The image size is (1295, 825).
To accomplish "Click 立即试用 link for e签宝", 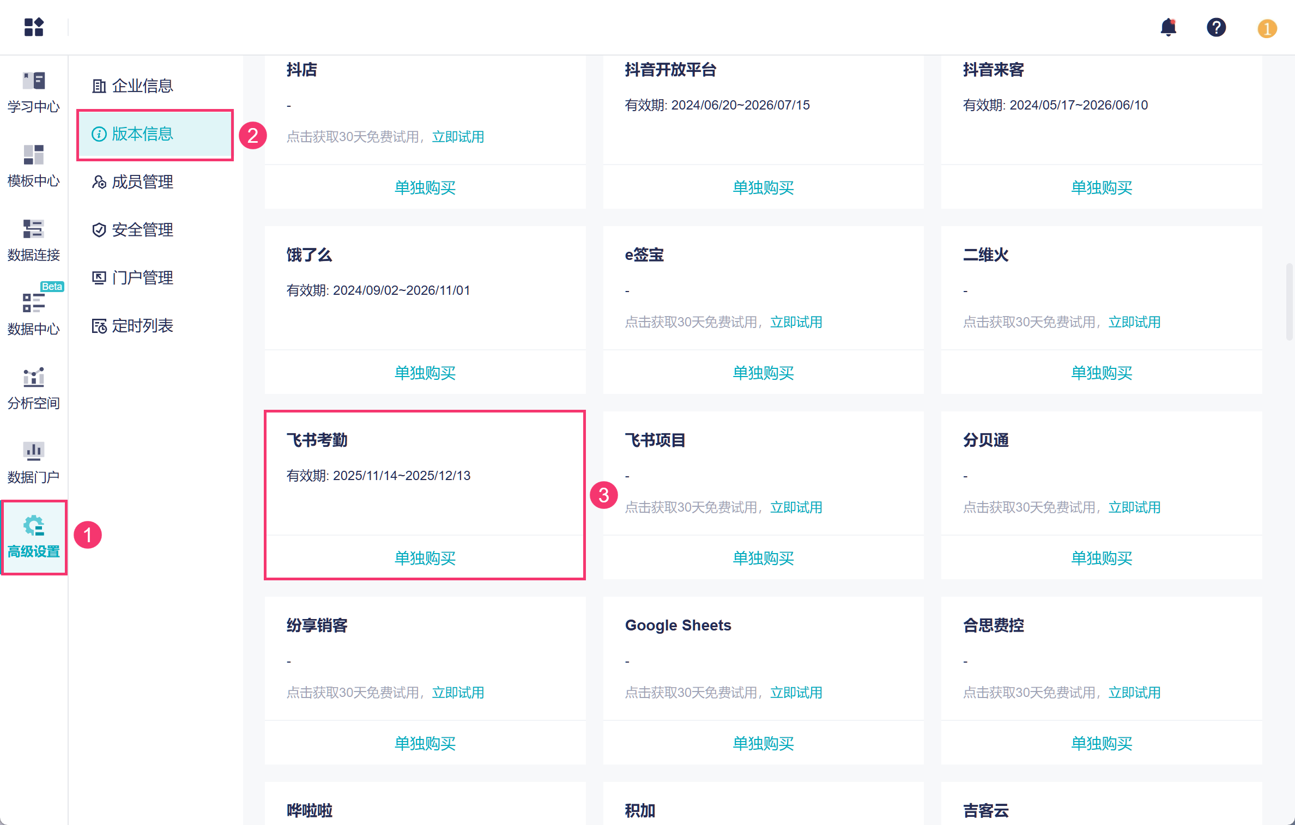I will [796, 322].
